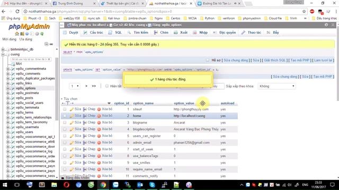Click copy icon in users_can_register row
Screen dimensions: 339x190
click(85, 136)
